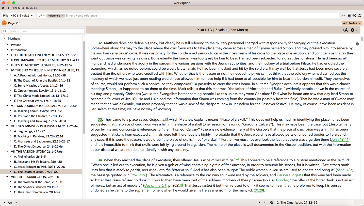
Task: Click the recycle icon in toolbar
Action: [x=360, y=16]
